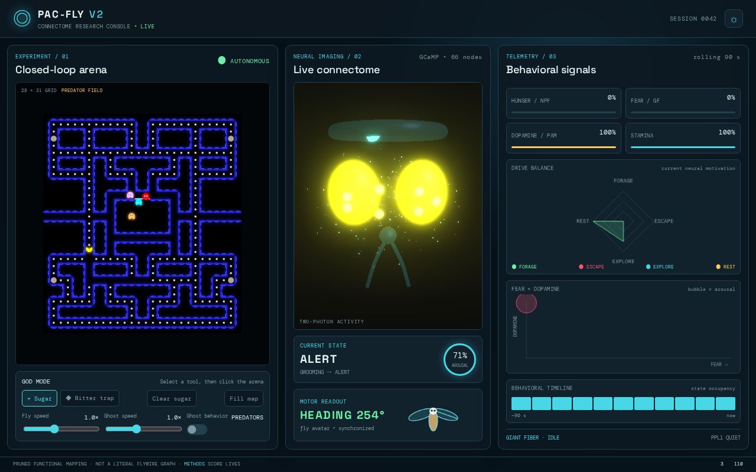Click the score value '110' in the footer

tap(738, 464)
